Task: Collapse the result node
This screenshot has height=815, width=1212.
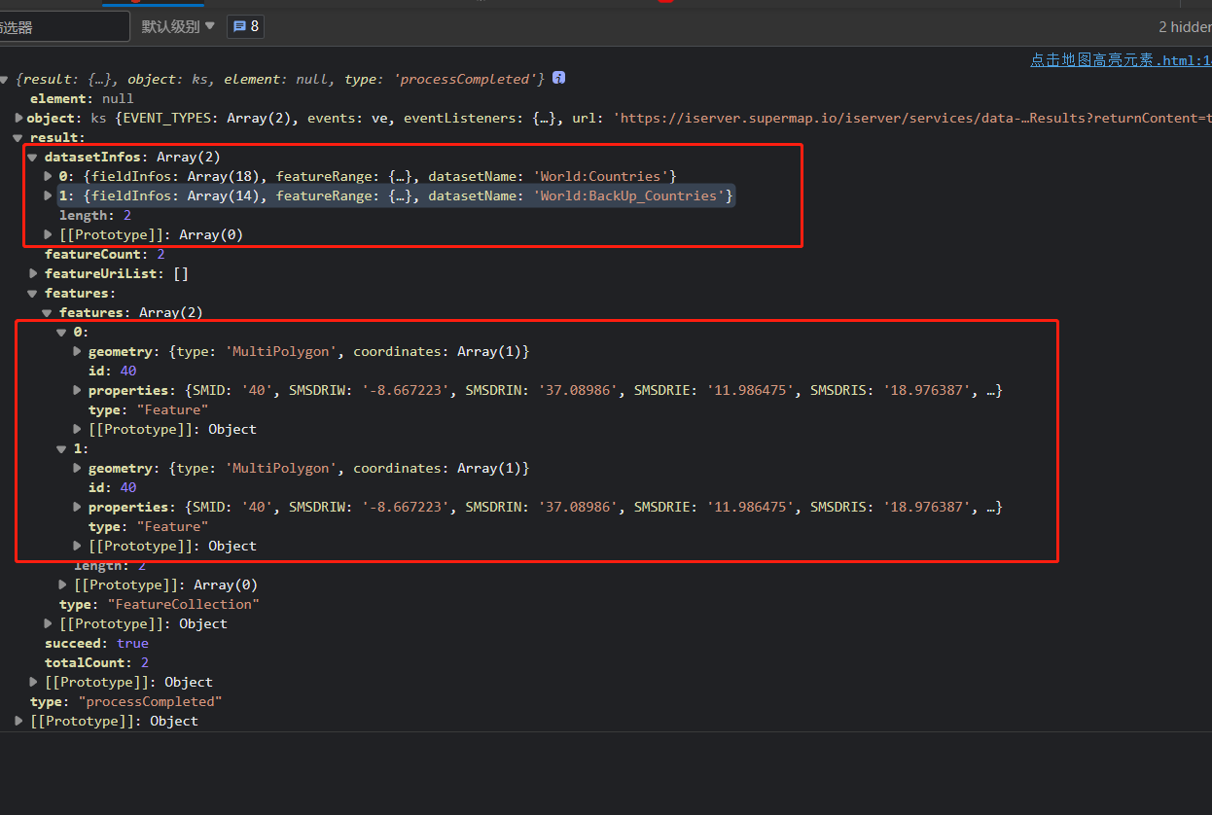Action: pyautogui.click(x=19, y=138)
